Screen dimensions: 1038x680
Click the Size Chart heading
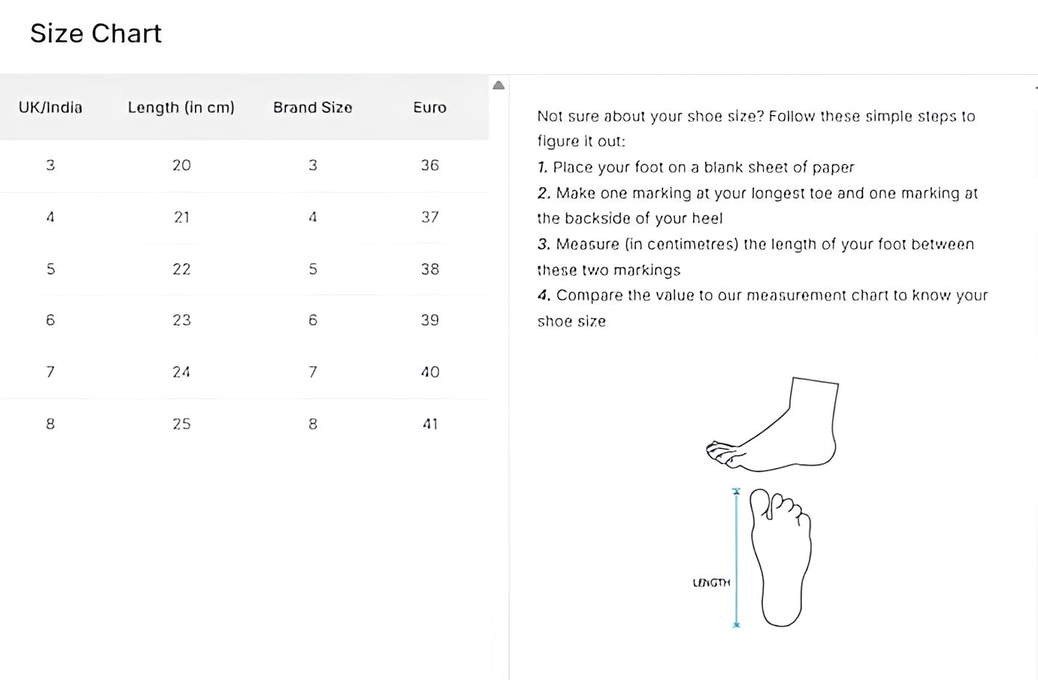coord(96,34)
